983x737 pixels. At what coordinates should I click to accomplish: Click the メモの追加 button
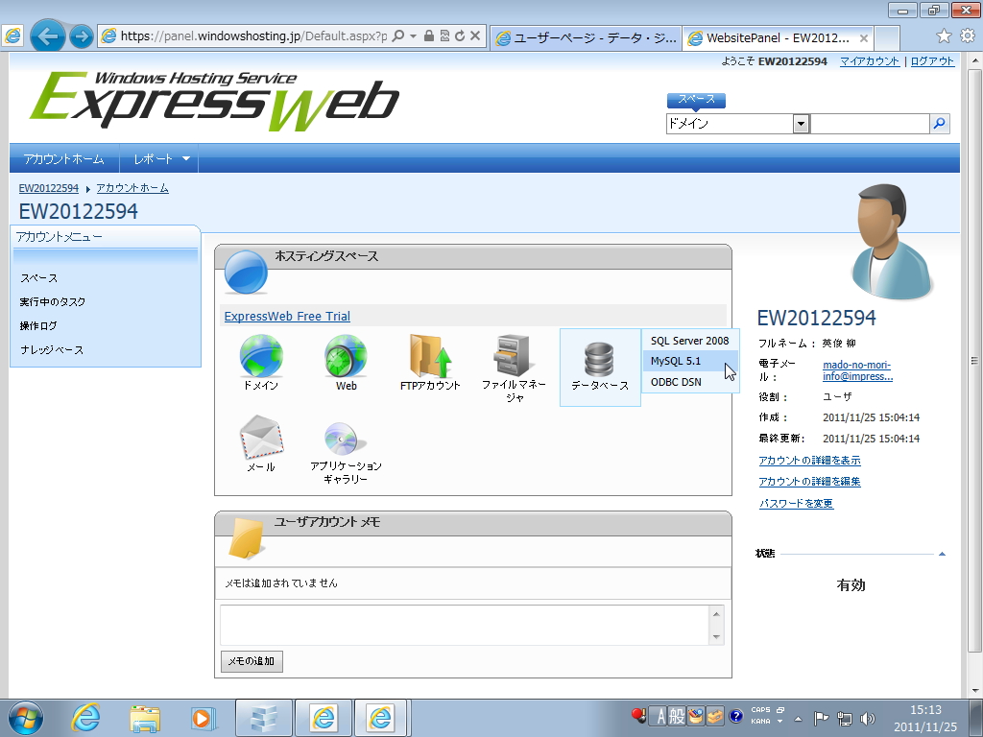point(252,661)
